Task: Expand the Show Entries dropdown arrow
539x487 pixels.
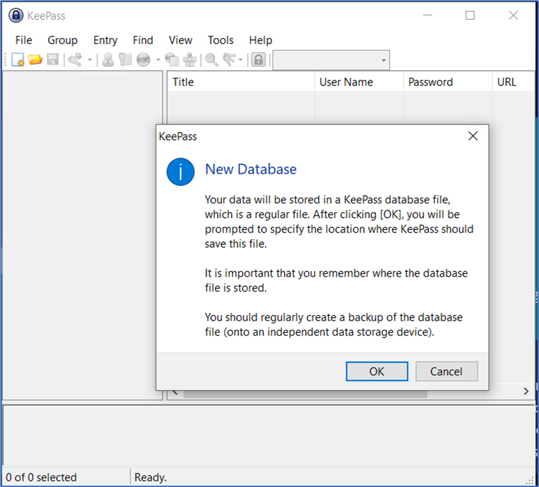Action: (241, 60)
